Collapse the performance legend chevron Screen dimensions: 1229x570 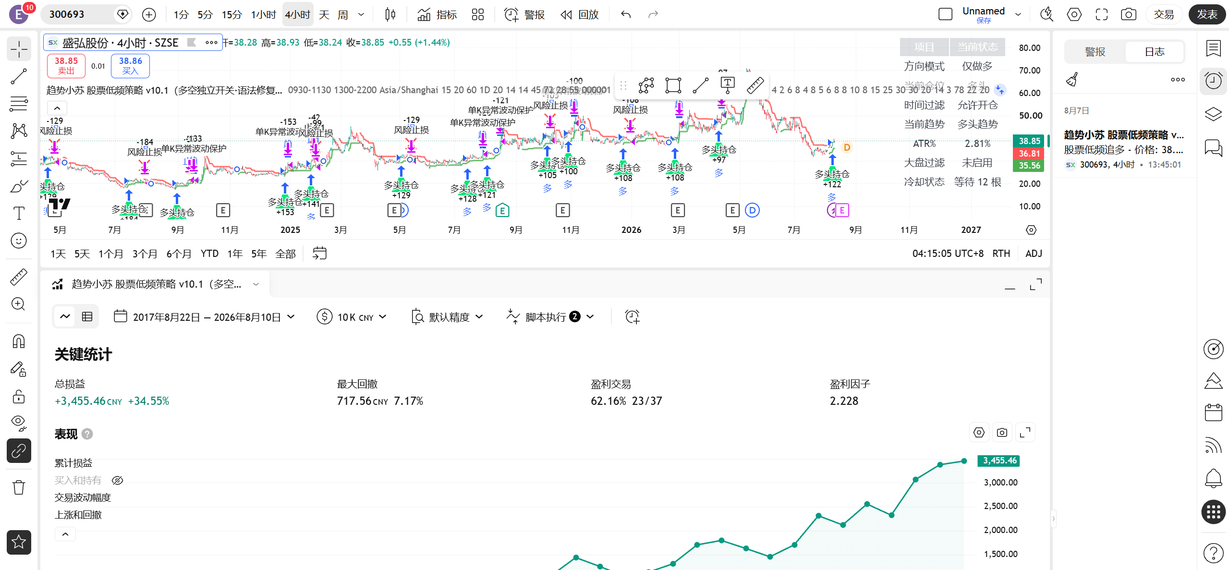coord(65,534)
